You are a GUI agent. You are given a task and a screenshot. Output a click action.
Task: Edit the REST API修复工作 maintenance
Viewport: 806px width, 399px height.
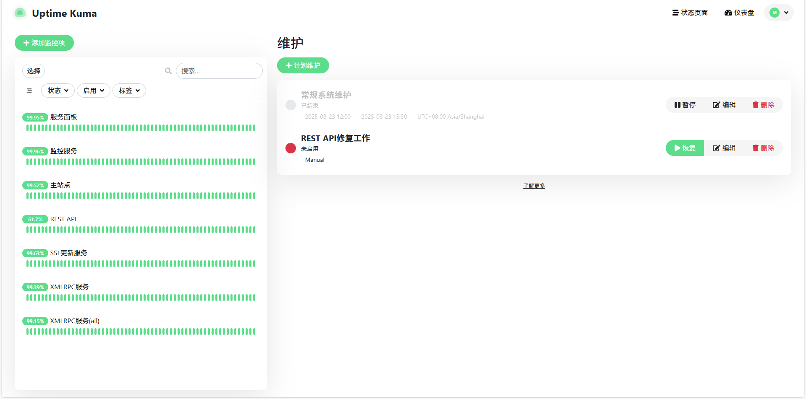click(x=724, y=148)
